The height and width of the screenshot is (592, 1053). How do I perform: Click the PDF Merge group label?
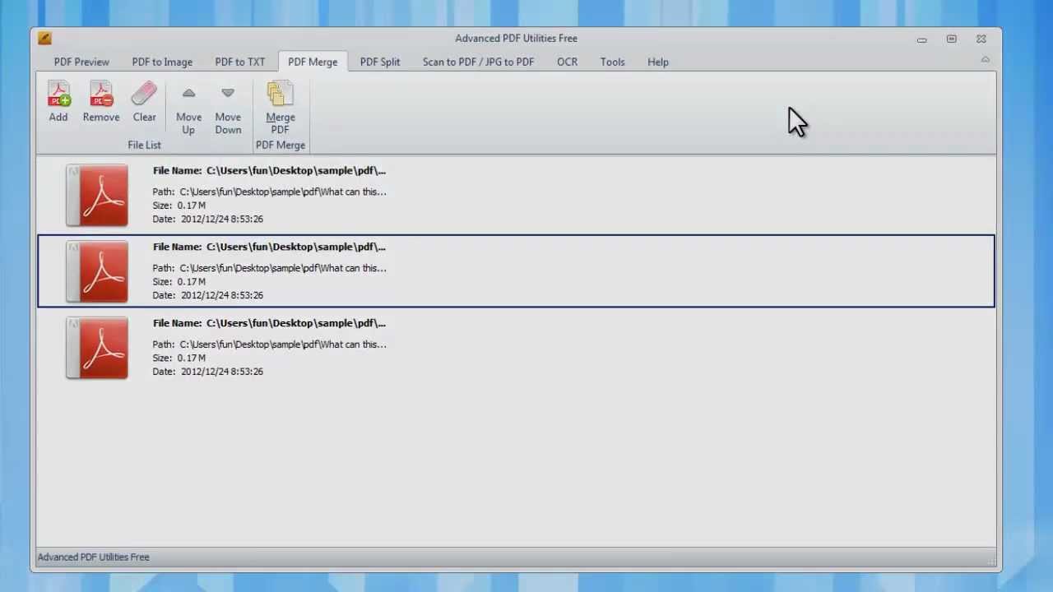pyautogui.click(x=280, y=145)
